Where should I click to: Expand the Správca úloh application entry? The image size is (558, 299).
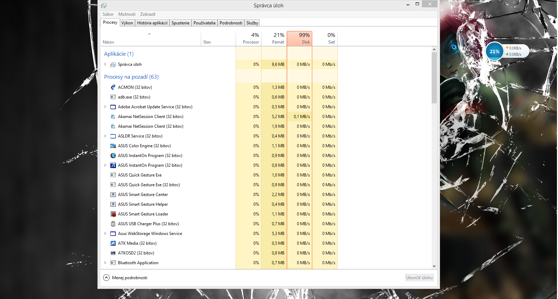point(105,64)
